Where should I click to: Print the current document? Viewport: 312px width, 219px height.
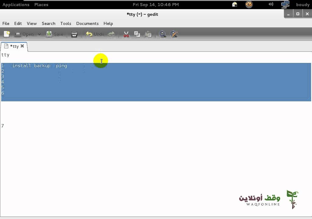[x=74, y=34]
